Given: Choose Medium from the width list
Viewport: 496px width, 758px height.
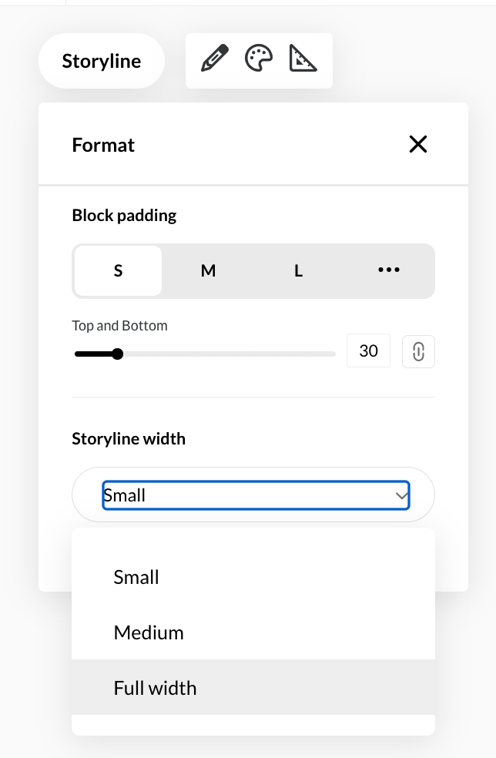Looking at the screenshot, I should coord(149,632).
